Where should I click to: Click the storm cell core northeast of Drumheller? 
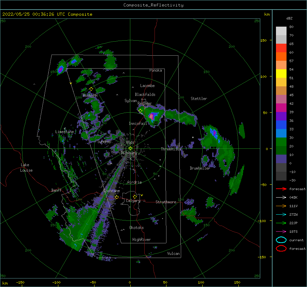pyautogui.click(x=215, y=133)
